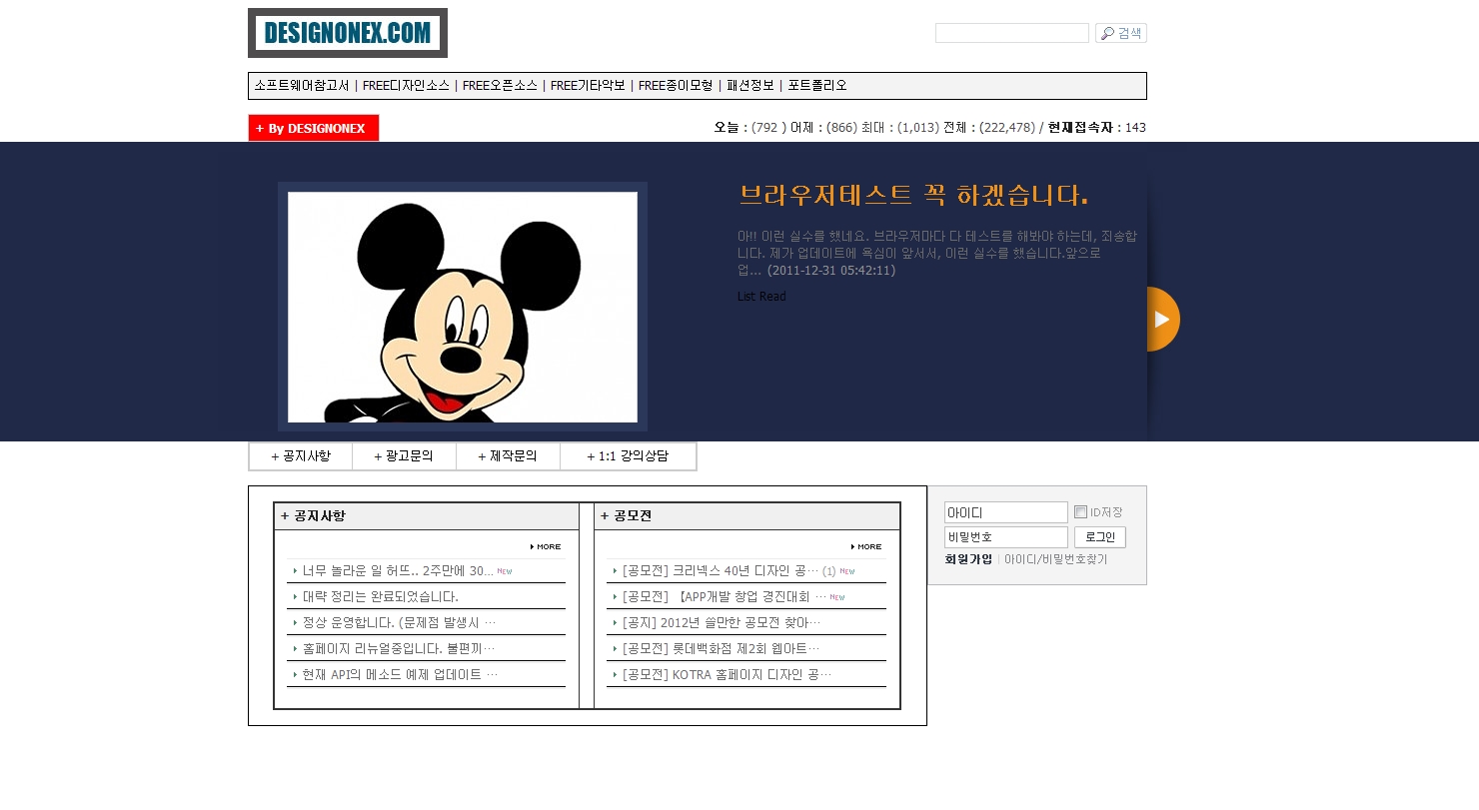Toggle the ID저장 checkbox
This screenshot has height=810, width=1479.
point(1080,512)
